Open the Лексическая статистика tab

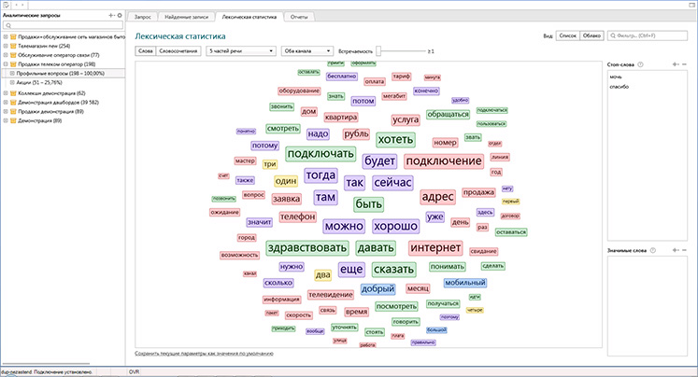coord(249,17)
